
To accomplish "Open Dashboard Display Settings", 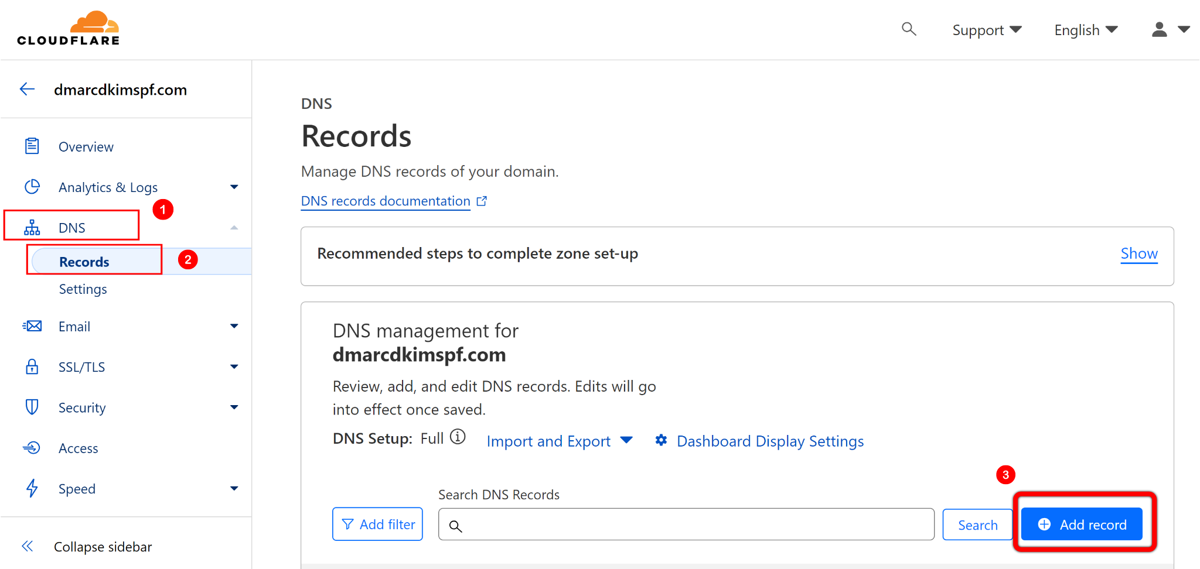I will (x=770, y=441).
